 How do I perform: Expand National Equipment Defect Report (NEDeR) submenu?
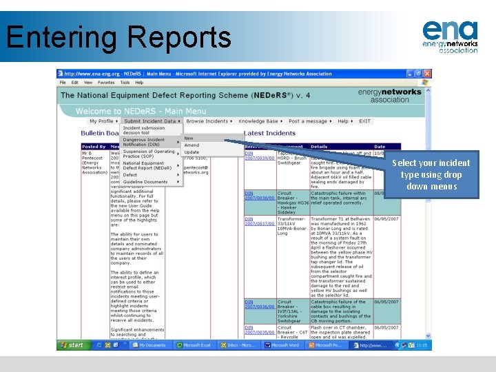(x=151, y=165)
